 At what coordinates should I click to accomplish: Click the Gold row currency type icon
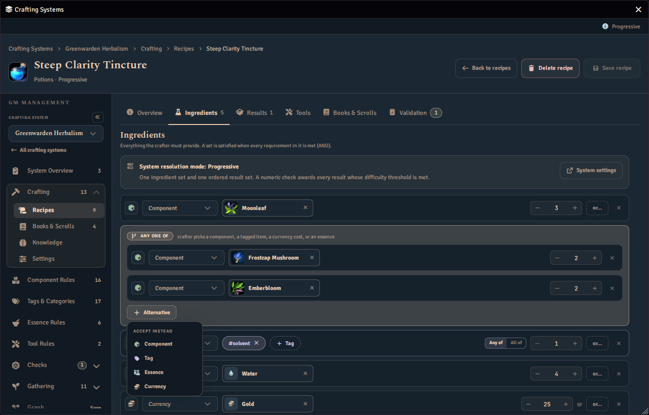click(131, 404)
